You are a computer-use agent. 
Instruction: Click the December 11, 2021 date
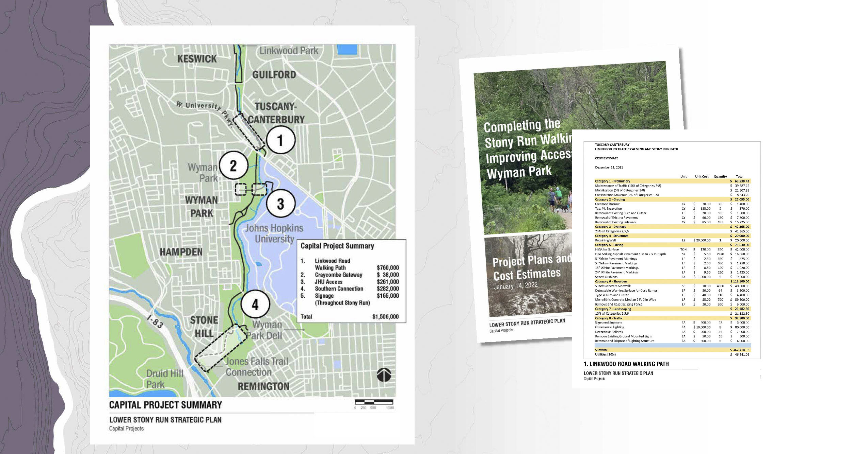coord(609,167)
